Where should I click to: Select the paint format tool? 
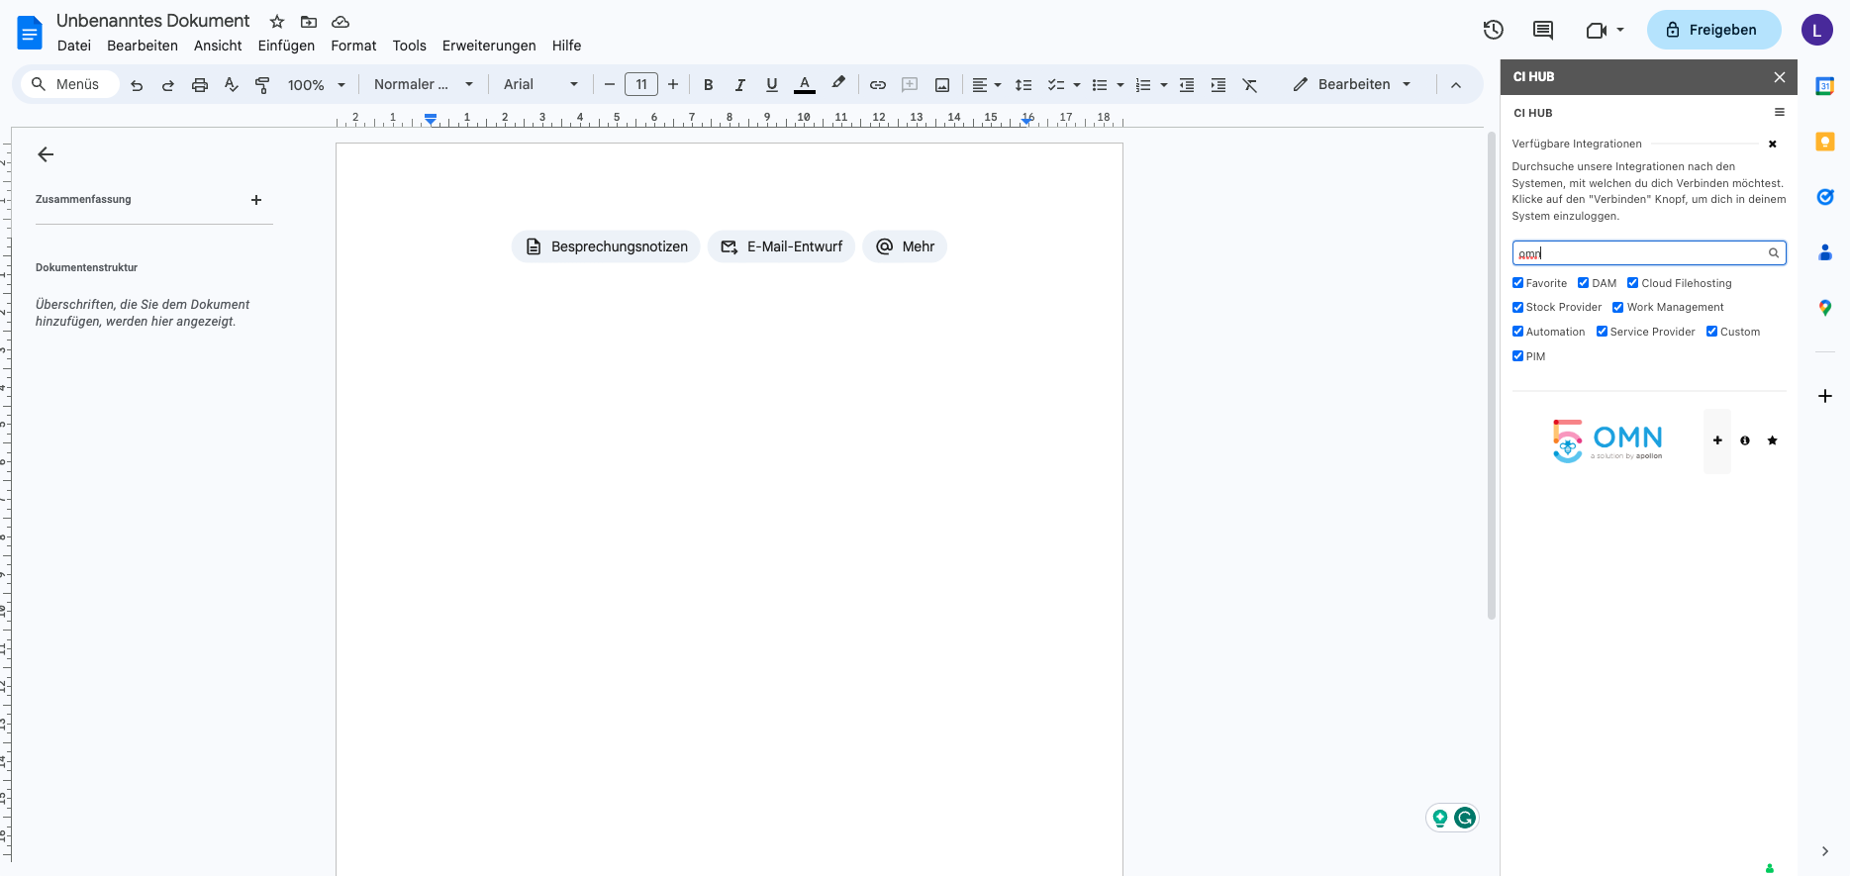tap(262, 85)
